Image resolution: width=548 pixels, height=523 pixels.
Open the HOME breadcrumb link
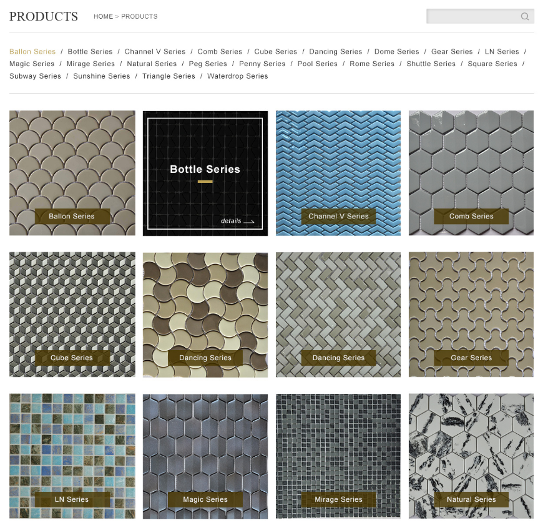(x=103, y=16)
